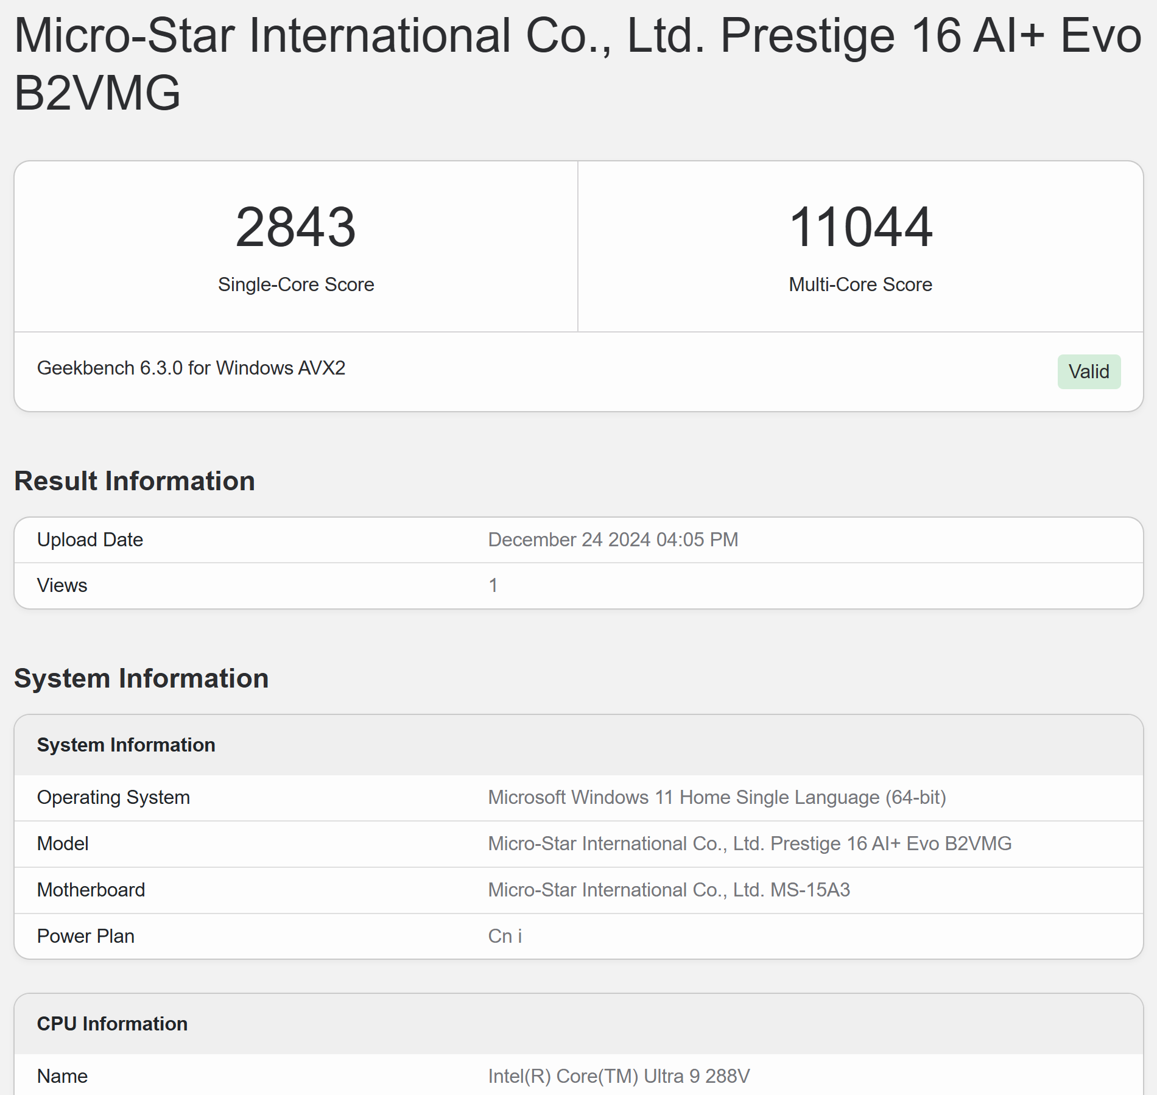
Task: Select the Power Plan value 'Cn i'
Action: [505, 936]
